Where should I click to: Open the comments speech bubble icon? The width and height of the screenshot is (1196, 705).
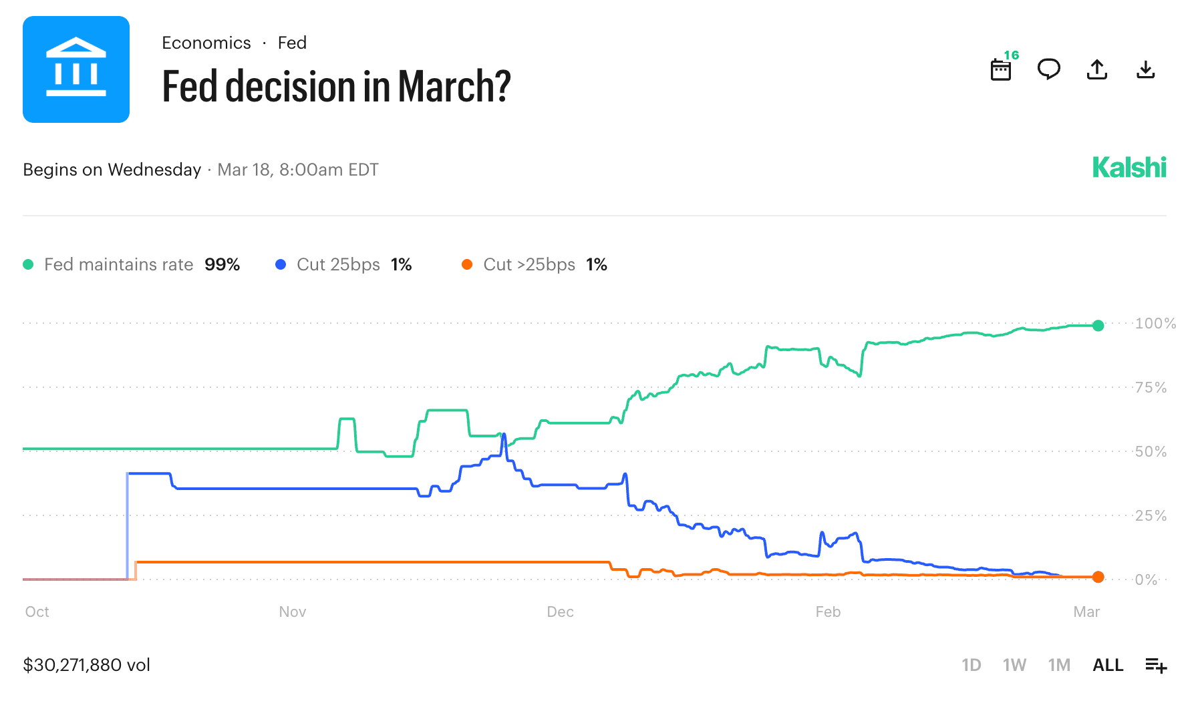point(1048,69)
